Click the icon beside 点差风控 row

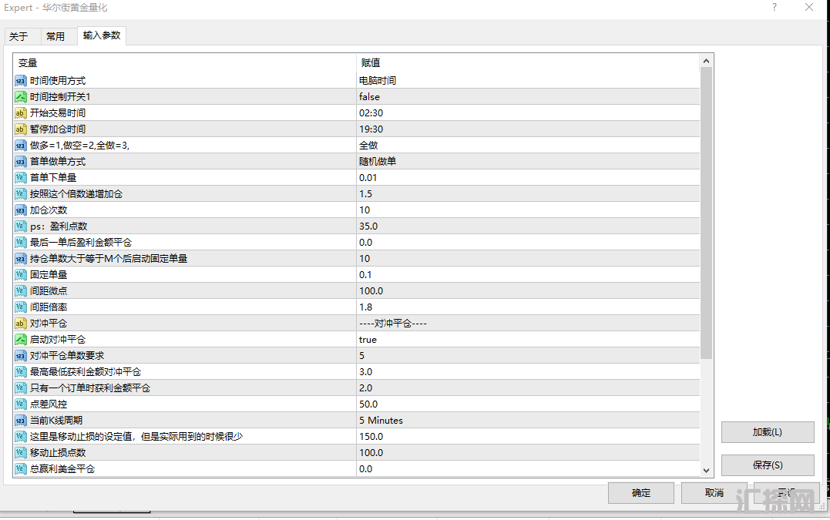tap(21, 404)
